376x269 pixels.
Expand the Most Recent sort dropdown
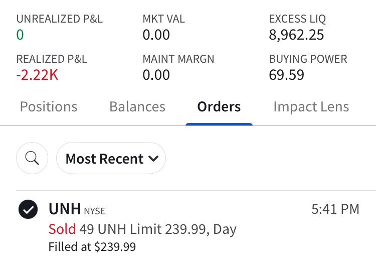[111, 158]
